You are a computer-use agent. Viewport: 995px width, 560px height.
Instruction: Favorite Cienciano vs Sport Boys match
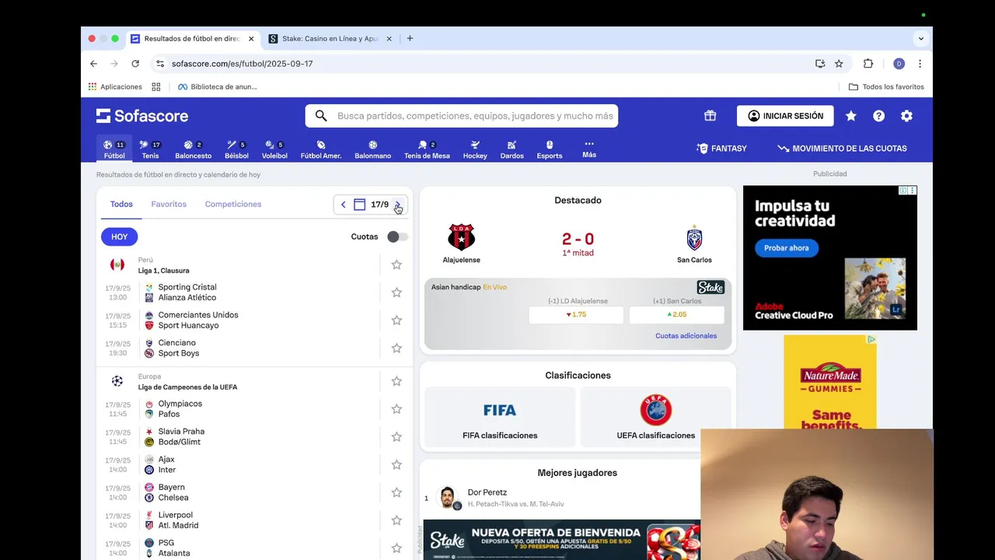pyautogui.click(x=396, y=348)
